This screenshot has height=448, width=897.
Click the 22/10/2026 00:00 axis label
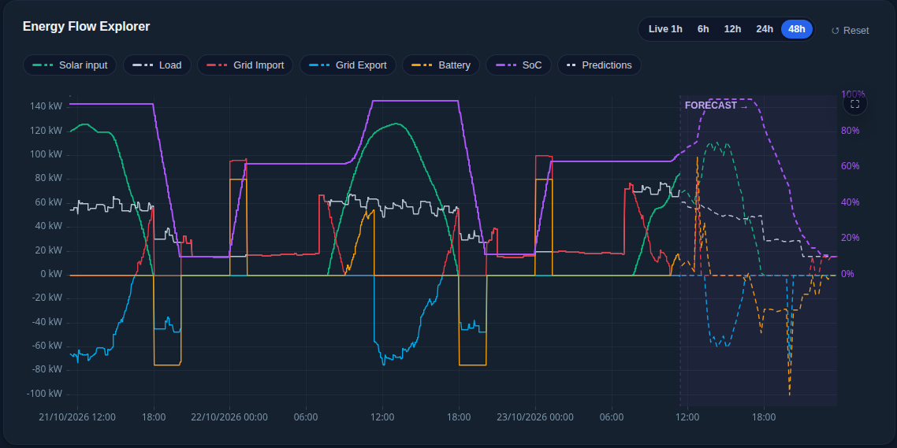229,418
